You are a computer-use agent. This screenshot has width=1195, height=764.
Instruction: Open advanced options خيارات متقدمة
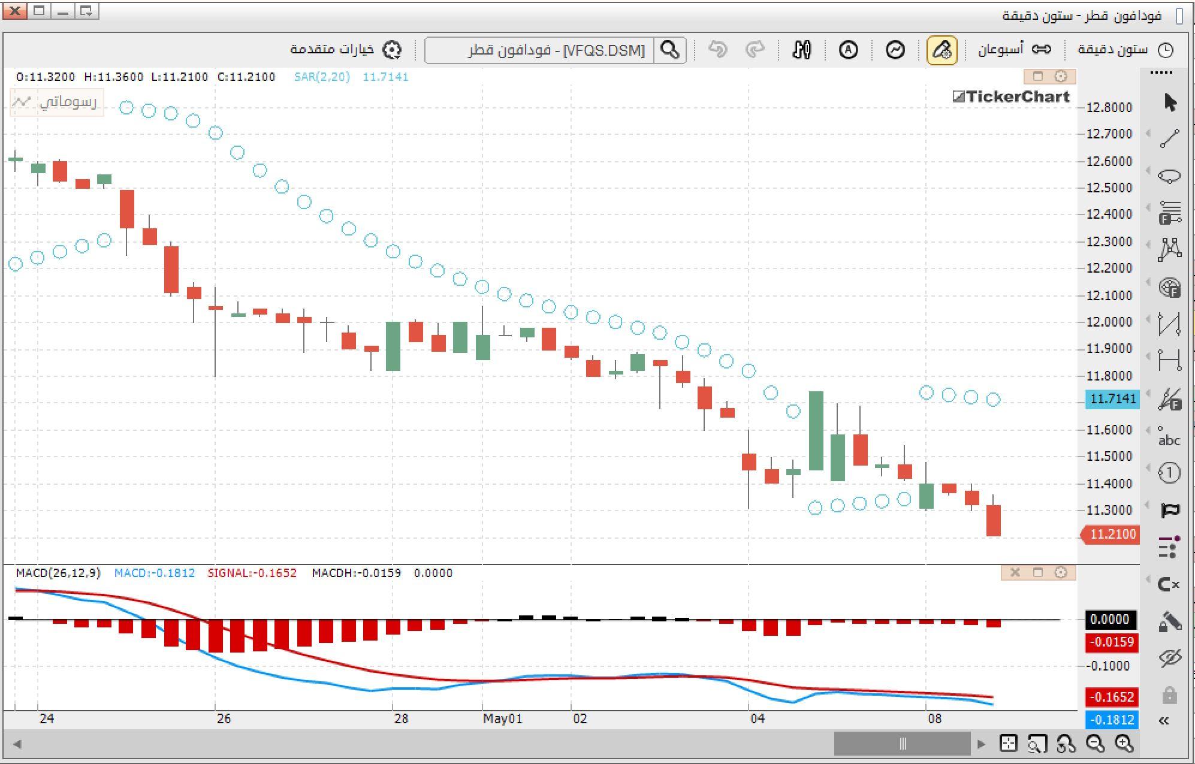coord(346,49)
